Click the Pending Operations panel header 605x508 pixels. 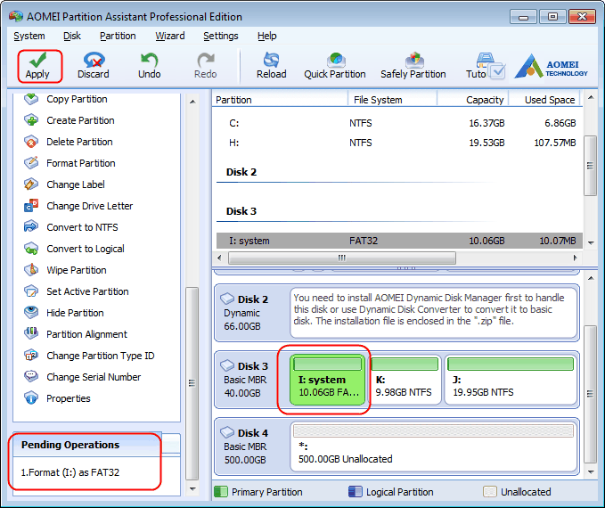click(88, 445)
